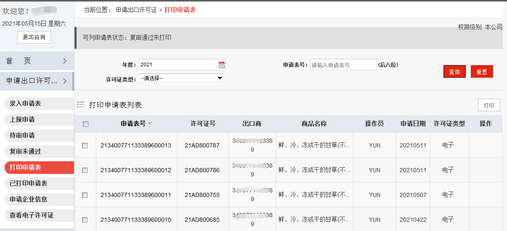This screenshot has width=507, height=231.
Task: Click sort arrow next to 申请表号 header
Action: [x=149, y=123]
